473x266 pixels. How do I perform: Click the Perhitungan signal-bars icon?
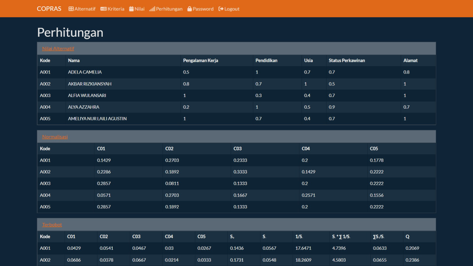click(152, 9)
